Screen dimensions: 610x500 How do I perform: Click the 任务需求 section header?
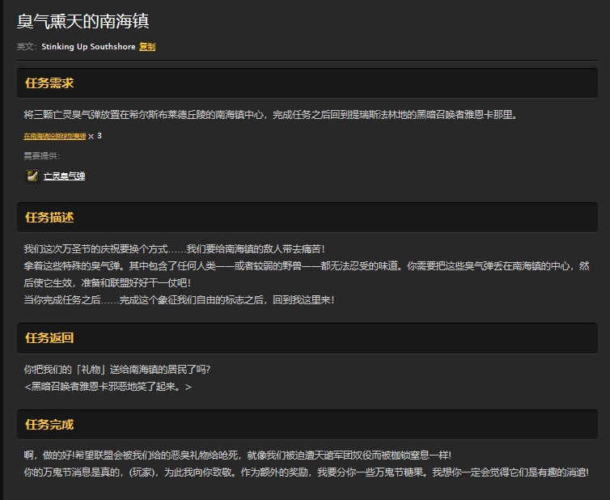pos(49,83)
